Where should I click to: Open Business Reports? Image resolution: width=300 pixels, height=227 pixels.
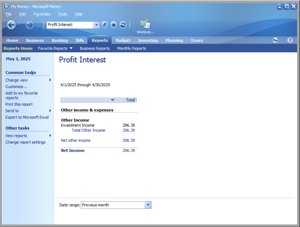pyautogui.click(x=95, y=48)
